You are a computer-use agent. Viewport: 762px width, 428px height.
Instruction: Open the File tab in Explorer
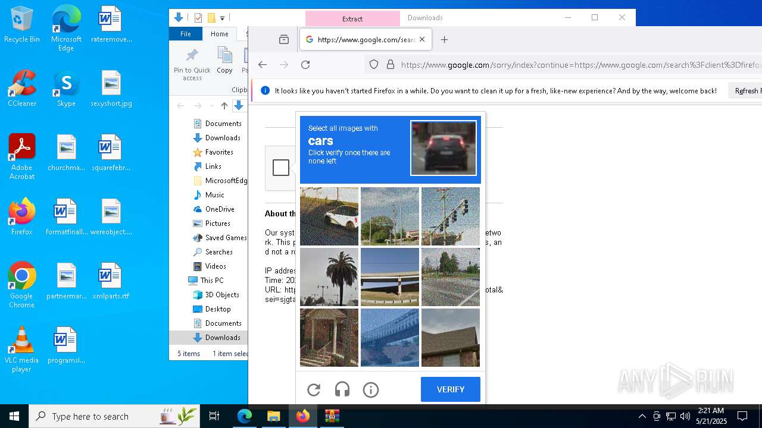point(186,34)
